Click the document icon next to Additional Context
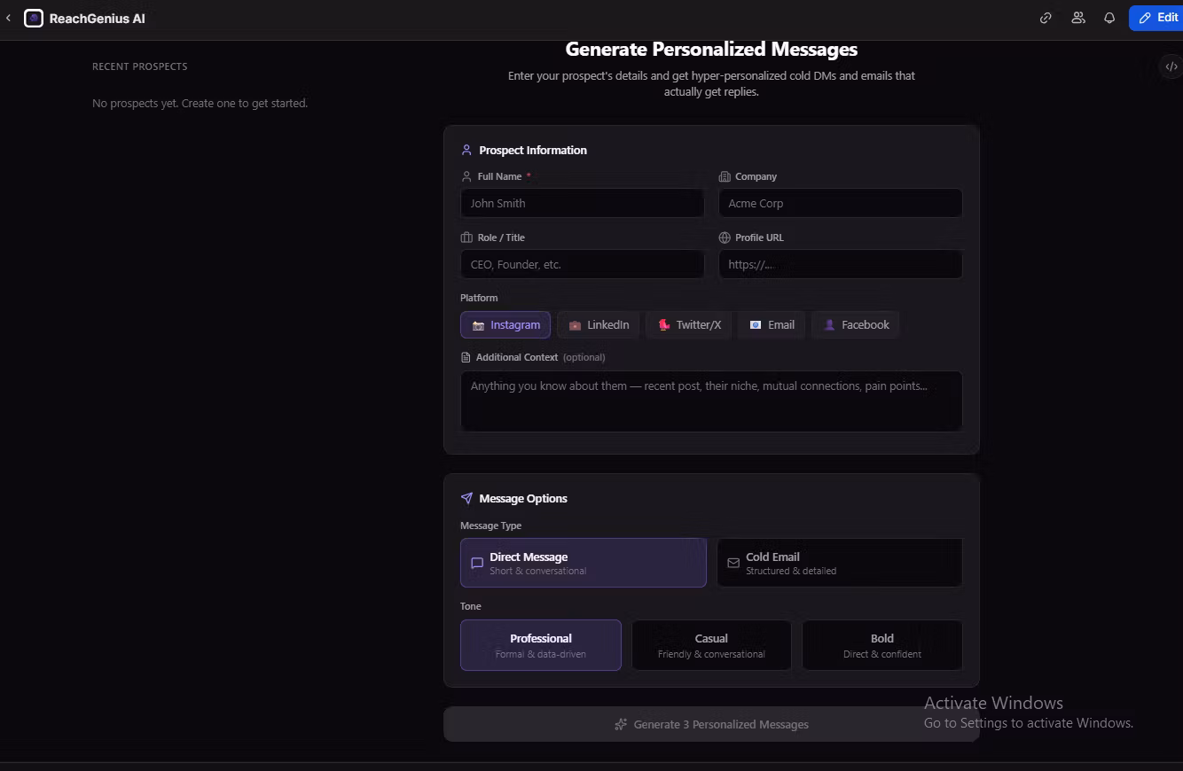Viewport: 1183px width, 771px height. (x=466, y=357)
